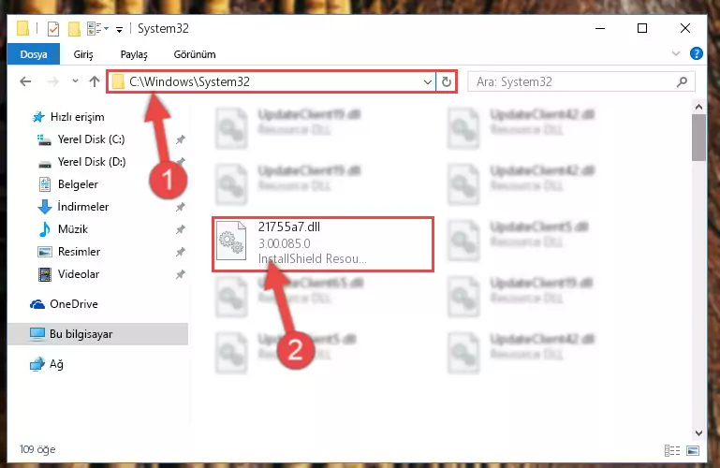Go up one folder level arrow

pos(95,81)
